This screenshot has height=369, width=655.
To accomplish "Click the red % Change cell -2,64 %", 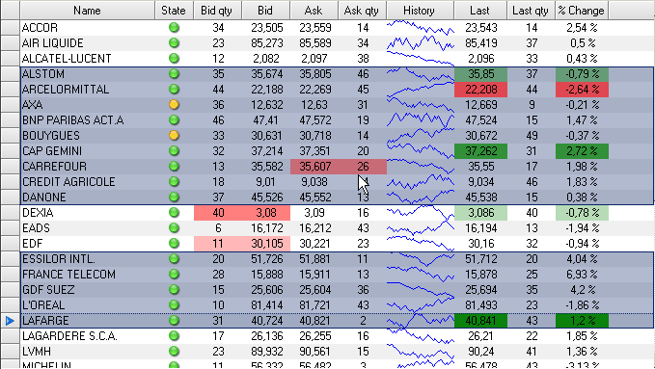I will pyautogui.click(x=582, y=90).
